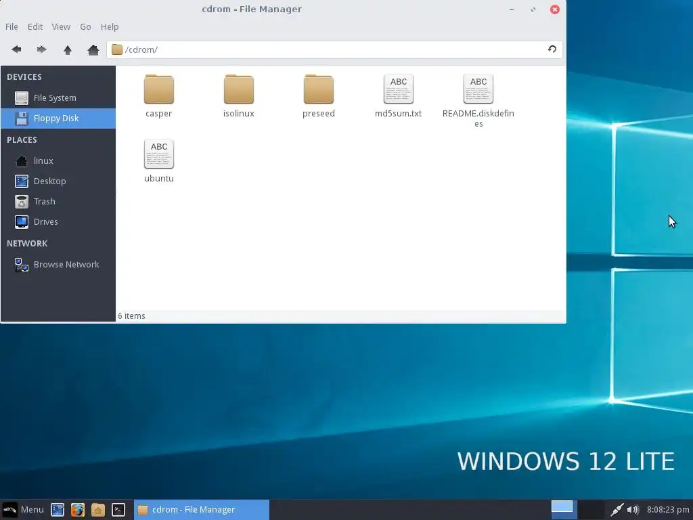Click the cdrom - File Manager taskbar entry
Screen dimensions: 693x520
pos(202,510)
